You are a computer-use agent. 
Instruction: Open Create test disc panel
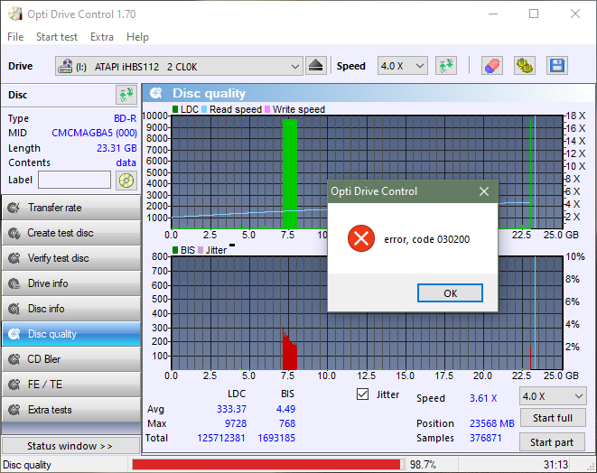click(71, 233)
